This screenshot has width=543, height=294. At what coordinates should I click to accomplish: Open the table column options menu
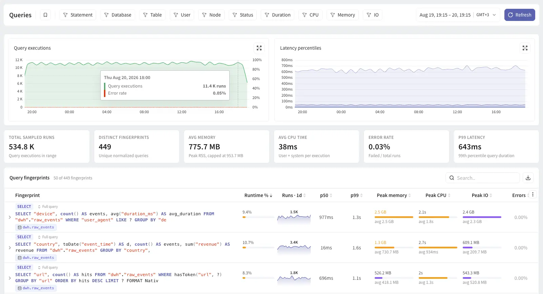tap(533, 194)
